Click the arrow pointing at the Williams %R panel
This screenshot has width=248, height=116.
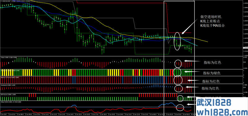(x=191, y=104)
